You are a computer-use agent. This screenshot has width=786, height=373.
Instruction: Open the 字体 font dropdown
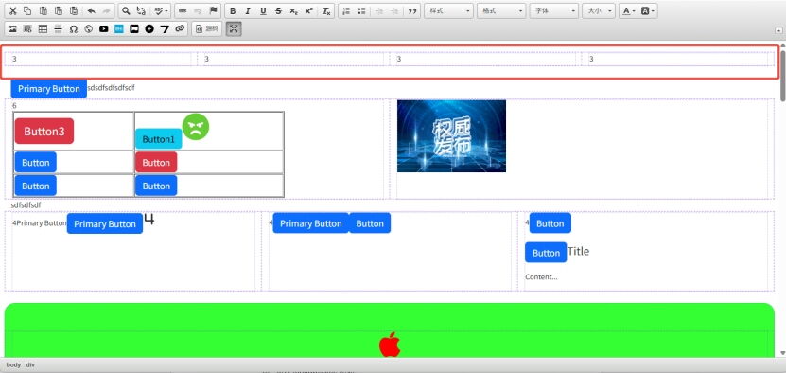[554, 11]
